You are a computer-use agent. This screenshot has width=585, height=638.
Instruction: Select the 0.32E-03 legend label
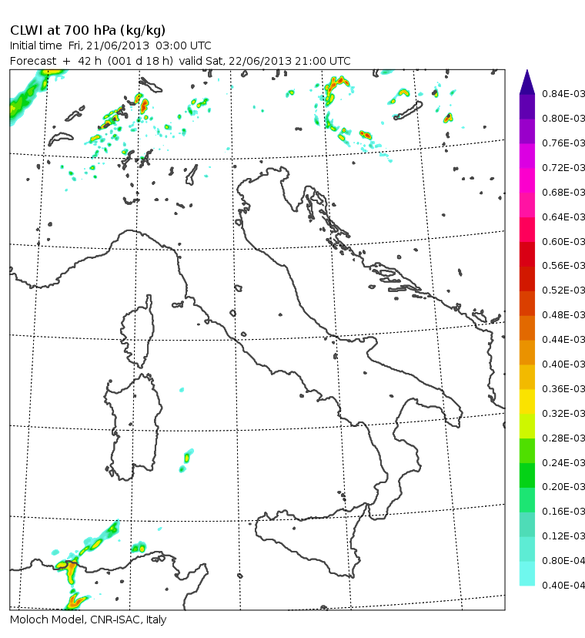tap(563, 414)
